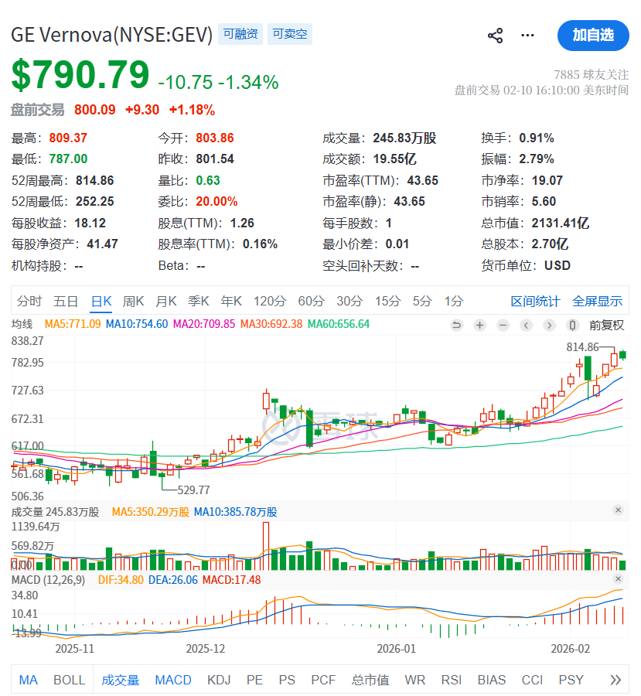Open 区间统计 range statistics

[x=535, y=302]
